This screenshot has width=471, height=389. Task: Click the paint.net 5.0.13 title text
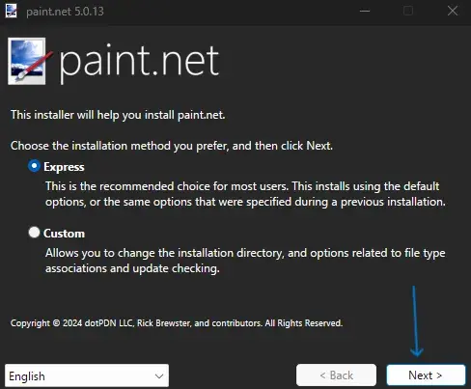click(65, 12)
